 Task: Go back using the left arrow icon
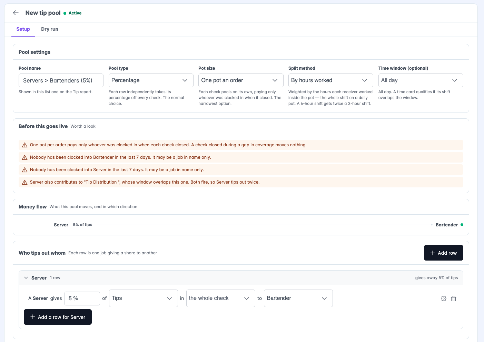click(x=16, y=13)
